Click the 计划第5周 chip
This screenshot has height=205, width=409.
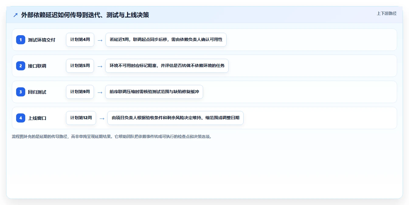[x=80, y=66]
